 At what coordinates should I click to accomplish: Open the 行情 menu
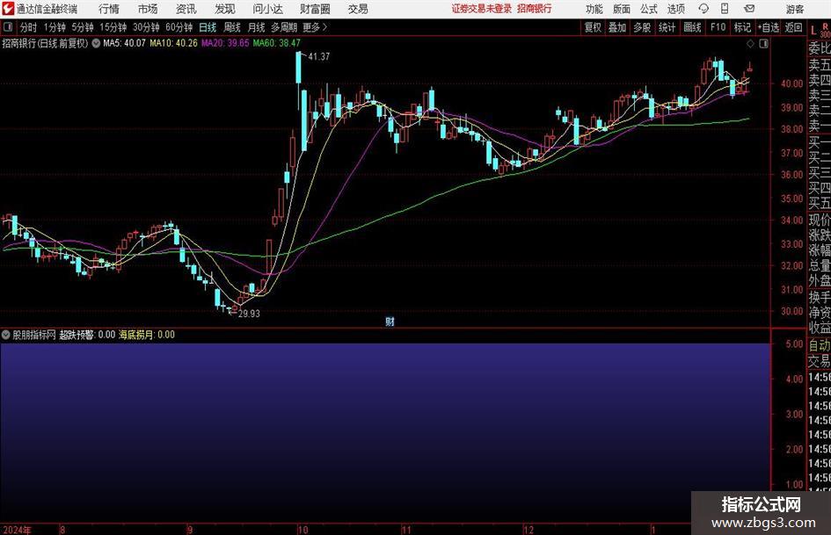point(109,9)
